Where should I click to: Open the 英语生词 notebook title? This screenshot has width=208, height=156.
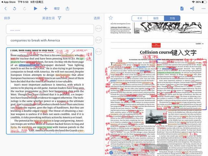click(48, 18)
